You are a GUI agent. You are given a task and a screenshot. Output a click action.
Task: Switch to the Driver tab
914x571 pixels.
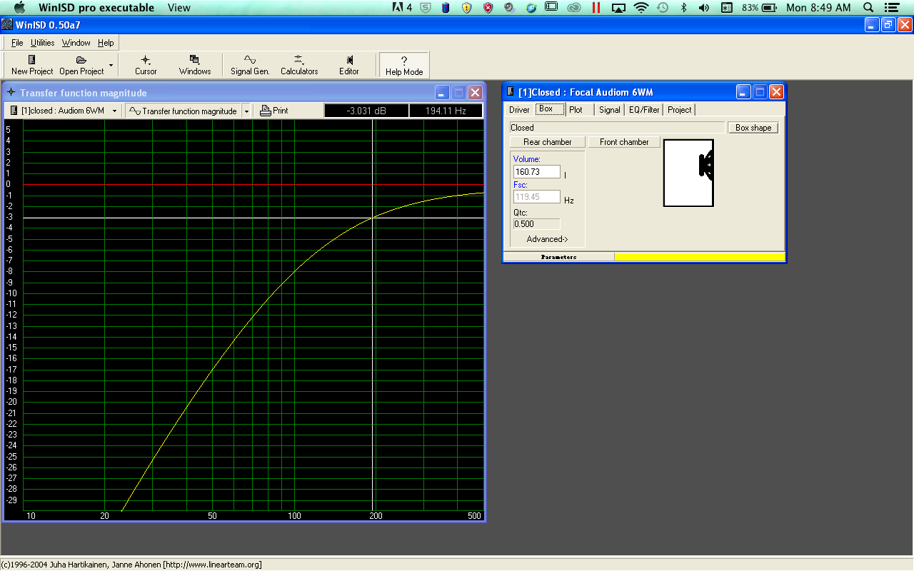coord(519,109)
